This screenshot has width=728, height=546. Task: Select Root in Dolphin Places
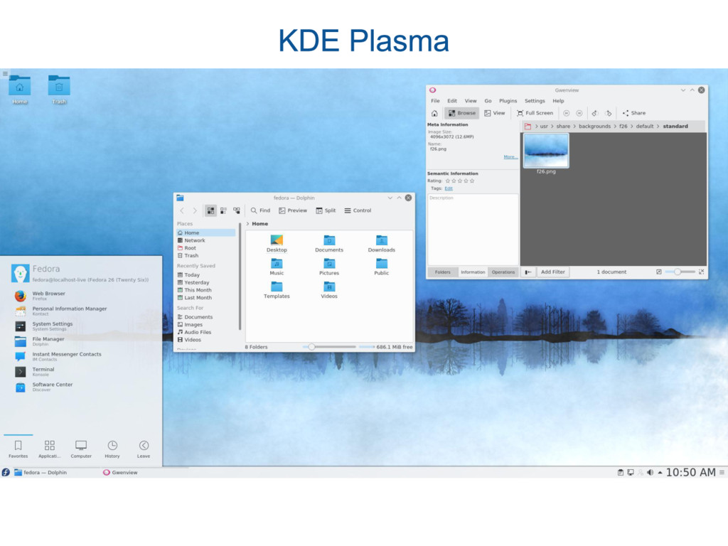[x=205, y=248]
